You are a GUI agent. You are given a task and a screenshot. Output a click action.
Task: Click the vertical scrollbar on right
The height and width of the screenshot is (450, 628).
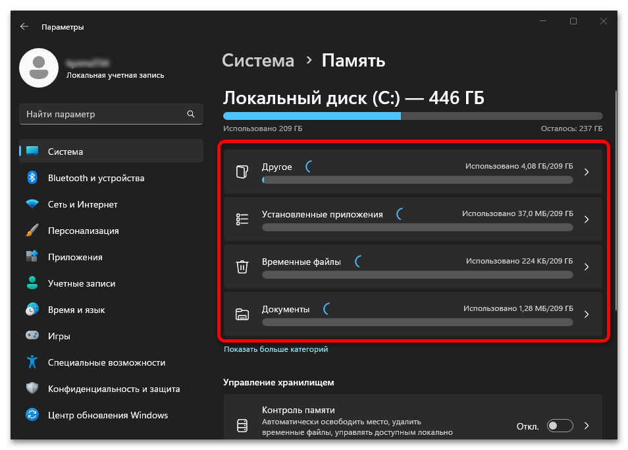click(x=616, y=200)
